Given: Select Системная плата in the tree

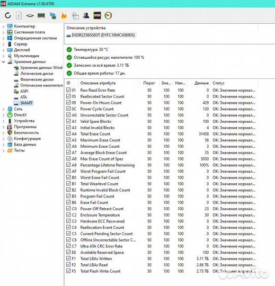Looking at the screenshot, I should pyautogui.click(x=29, y=32).
